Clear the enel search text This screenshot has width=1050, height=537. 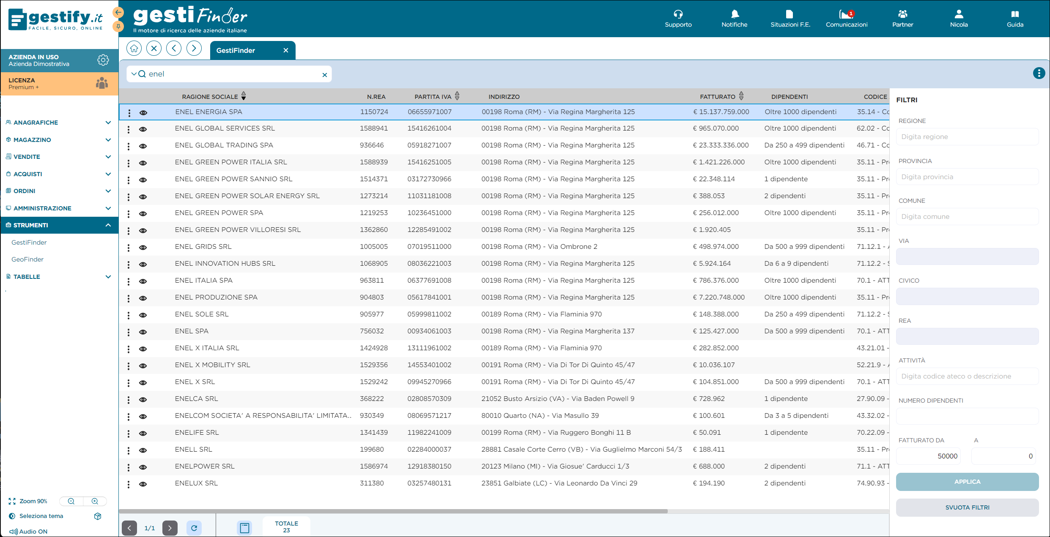tap(325, 75)
